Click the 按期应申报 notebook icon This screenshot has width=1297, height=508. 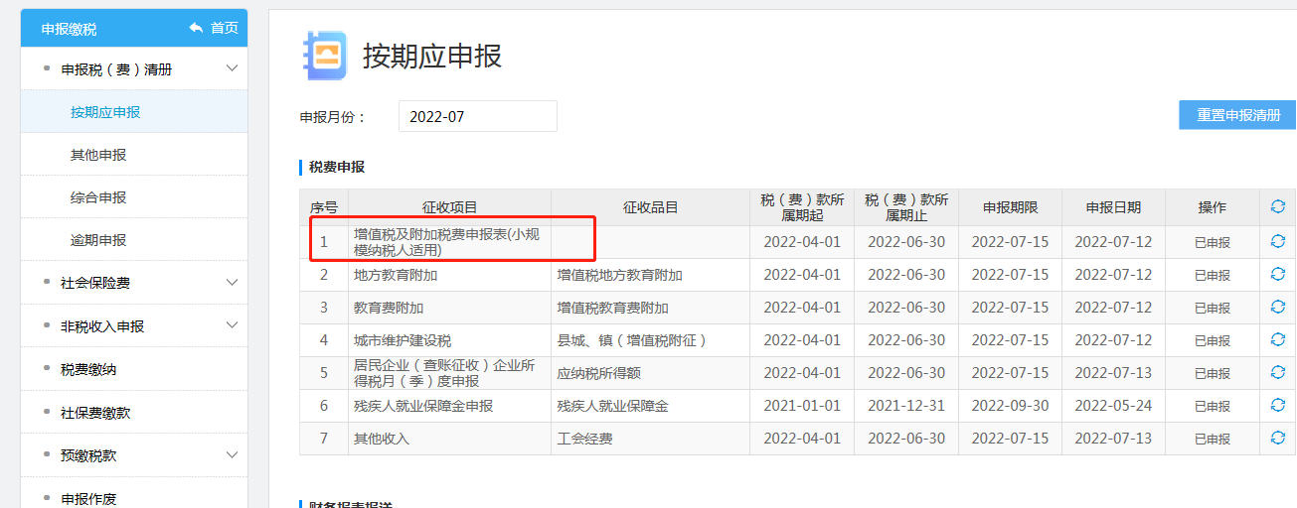click(324, 56)
